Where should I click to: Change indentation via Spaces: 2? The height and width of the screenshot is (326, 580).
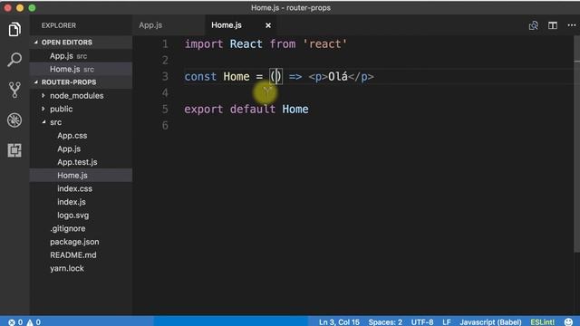point(385,322)
